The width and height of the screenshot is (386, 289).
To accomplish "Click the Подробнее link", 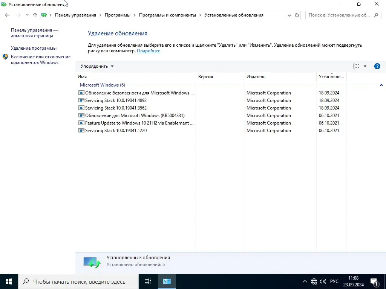I will [x=148, y=51].
